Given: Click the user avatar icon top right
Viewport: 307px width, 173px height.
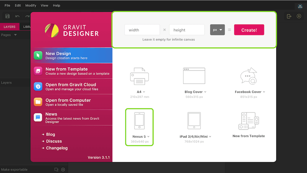Looking at the screenshot, I should pyautogui.click(x=300, y=6).
